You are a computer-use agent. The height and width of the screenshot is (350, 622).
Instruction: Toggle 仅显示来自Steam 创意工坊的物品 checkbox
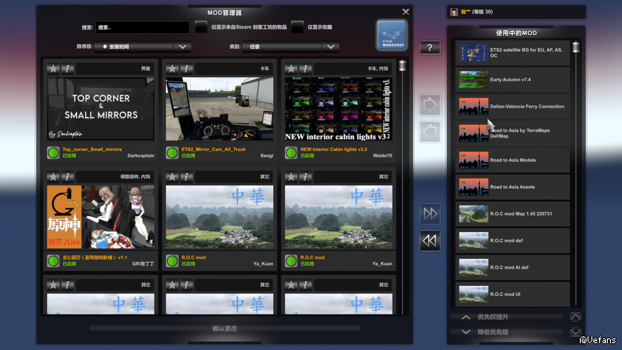pyautogui.click(x=201, y=27)
